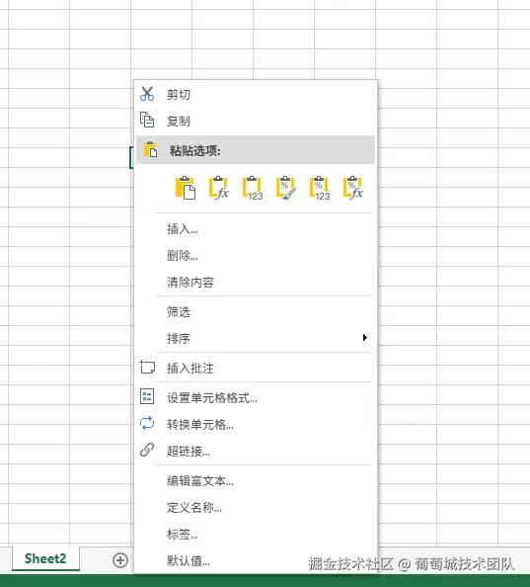Expand the arrow beside 排序
This screenshot has height=587, width=530.
[365, 338]
